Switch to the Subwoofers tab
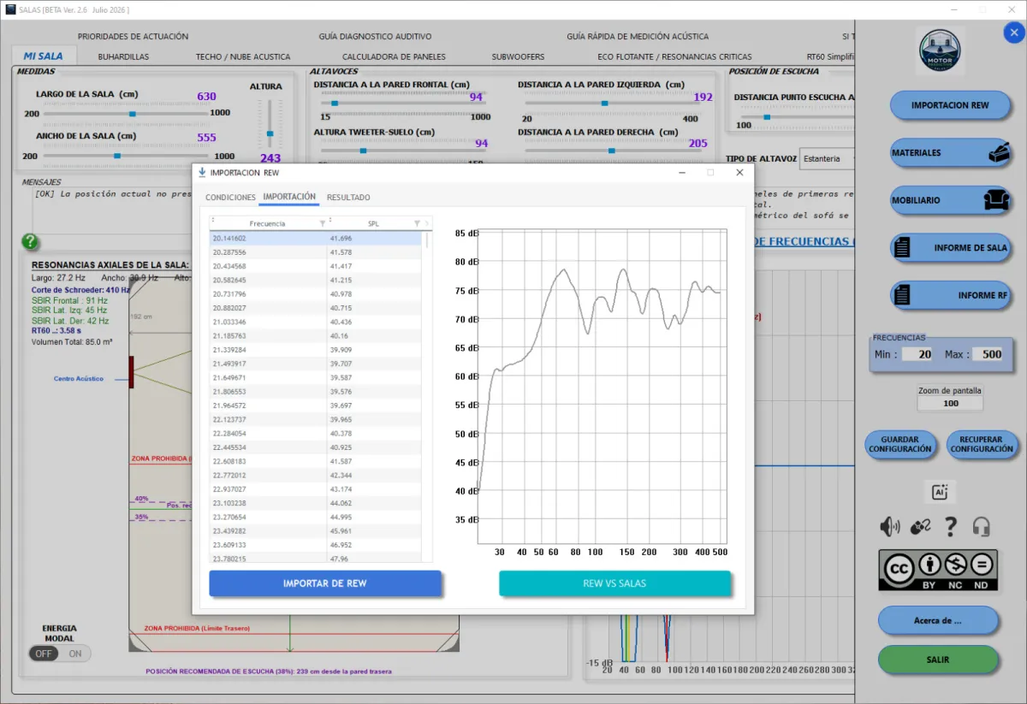The height and width of the screenshot is (704, 1027). 518,56
